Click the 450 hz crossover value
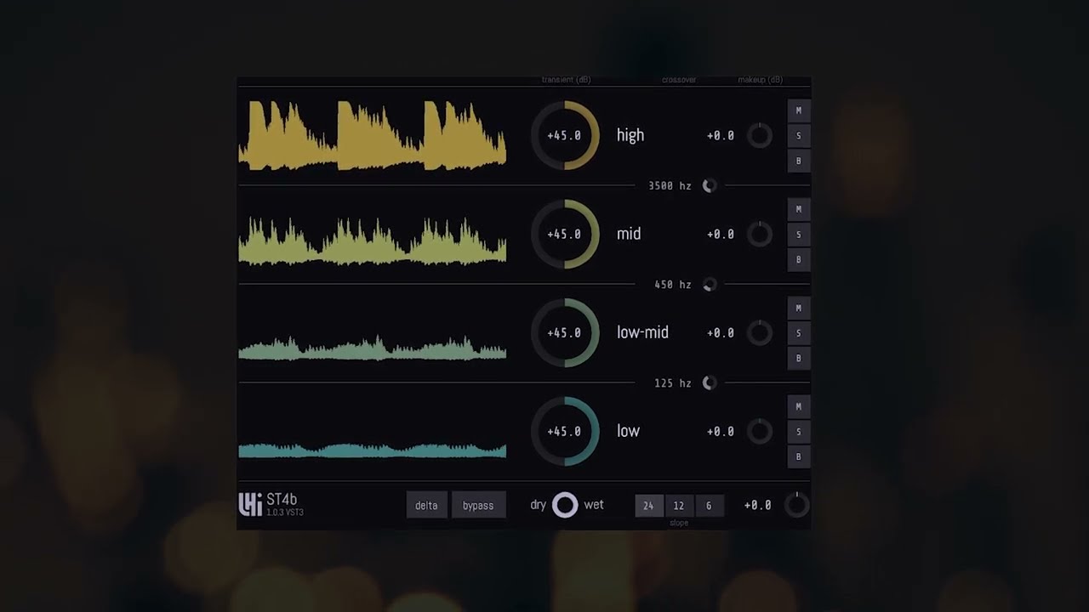Viewport: 1089px width, 612px height. click(673, 285)
